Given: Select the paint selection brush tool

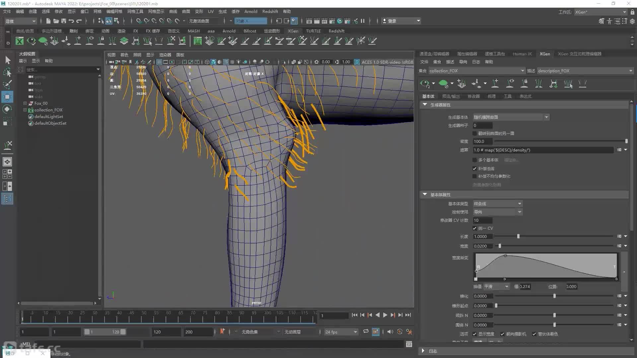Looking at the screenshot, I should pyautogui.click(x=7, y=84).
